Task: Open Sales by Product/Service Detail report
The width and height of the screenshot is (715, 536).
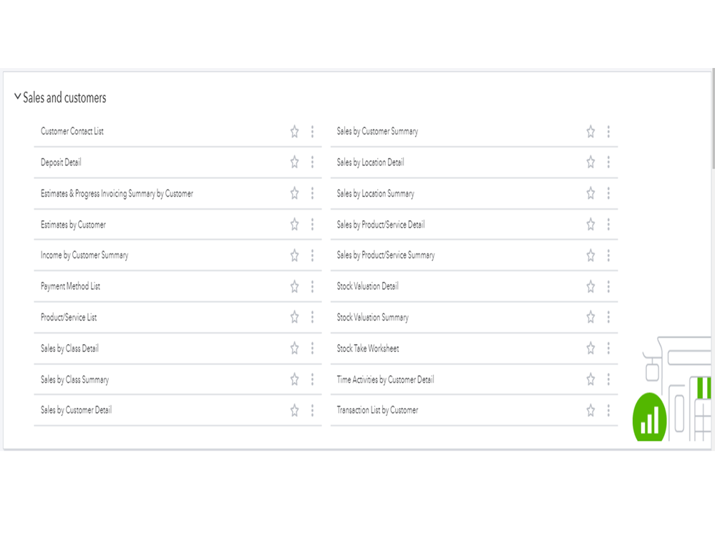Action: (x=381, y=225)
